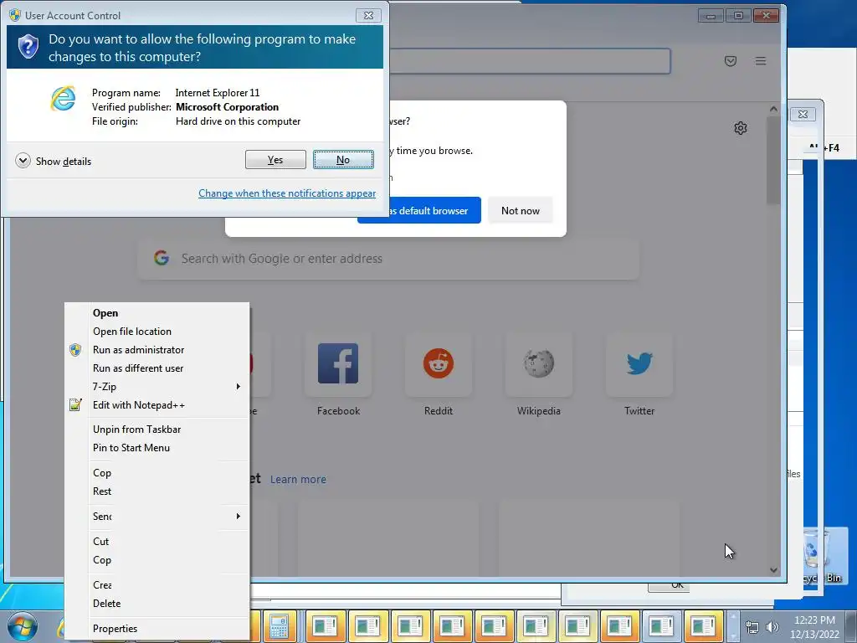Open the Firefox hamburger application menu
The height and width of the screenshot is (643, 857).
[x=761, y=60]
